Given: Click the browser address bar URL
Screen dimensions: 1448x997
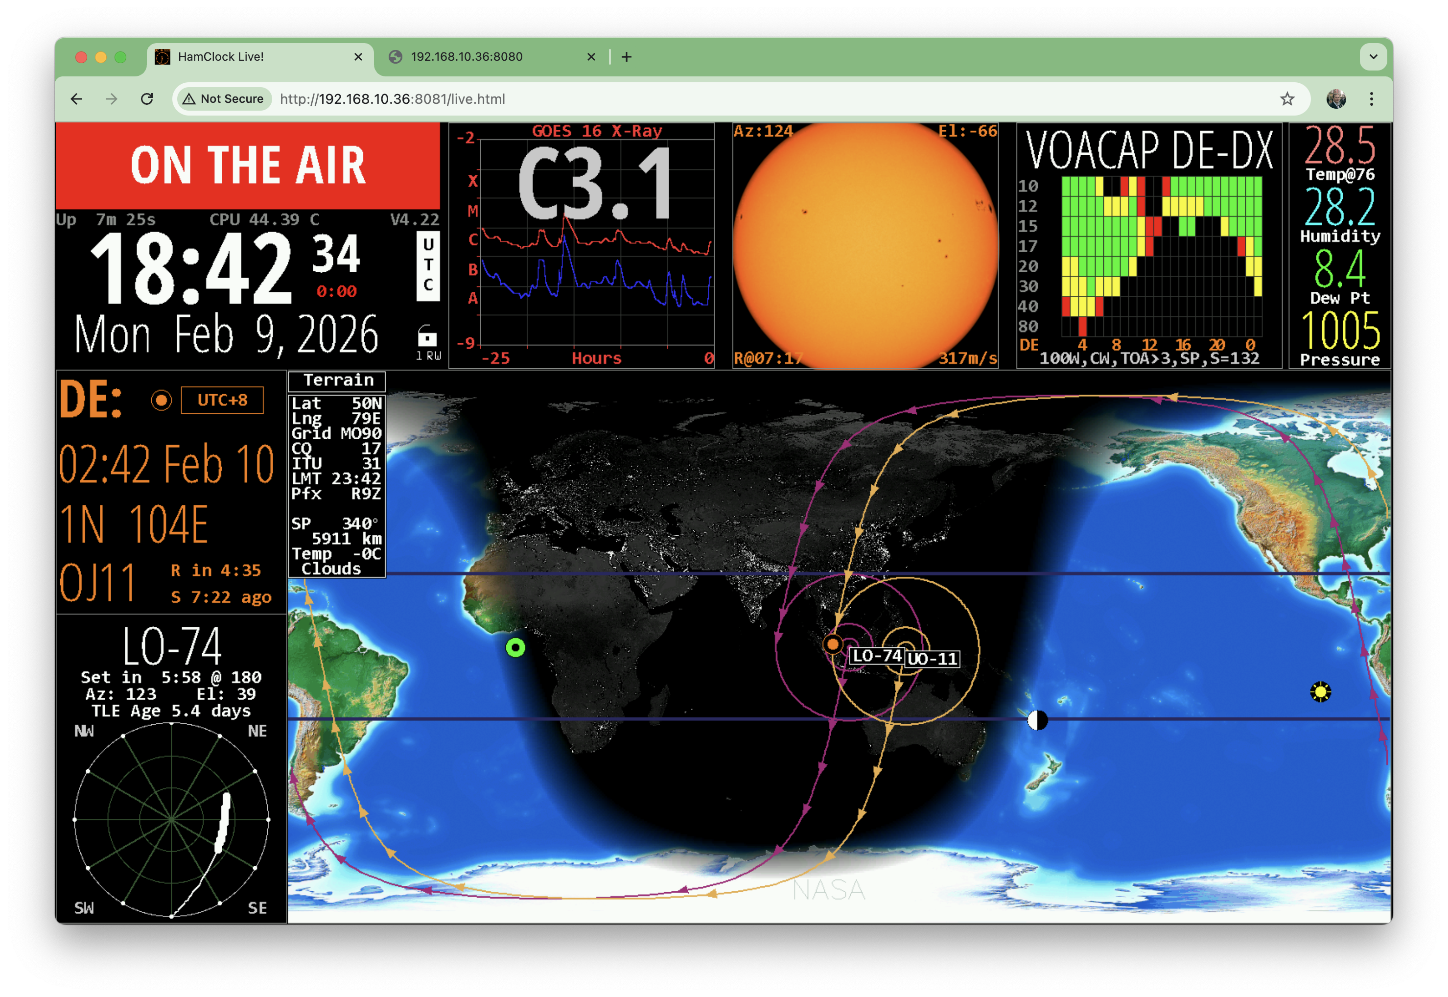Looking at the screenshot, I should (x=393, y=99).
